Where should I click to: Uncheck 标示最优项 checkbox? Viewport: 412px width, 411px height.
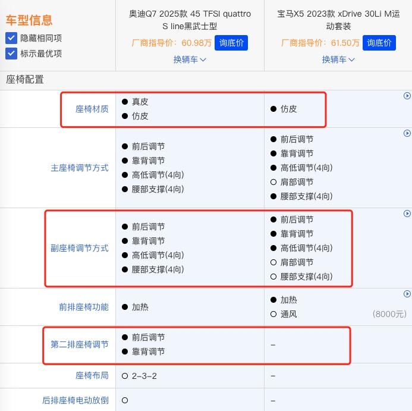click(11, 54)
